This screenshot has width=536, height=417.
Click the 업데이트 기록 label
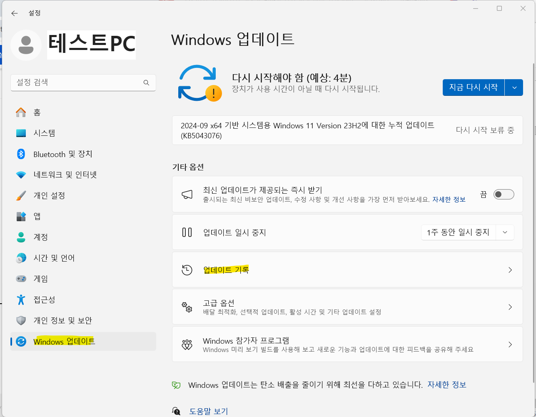226,270
